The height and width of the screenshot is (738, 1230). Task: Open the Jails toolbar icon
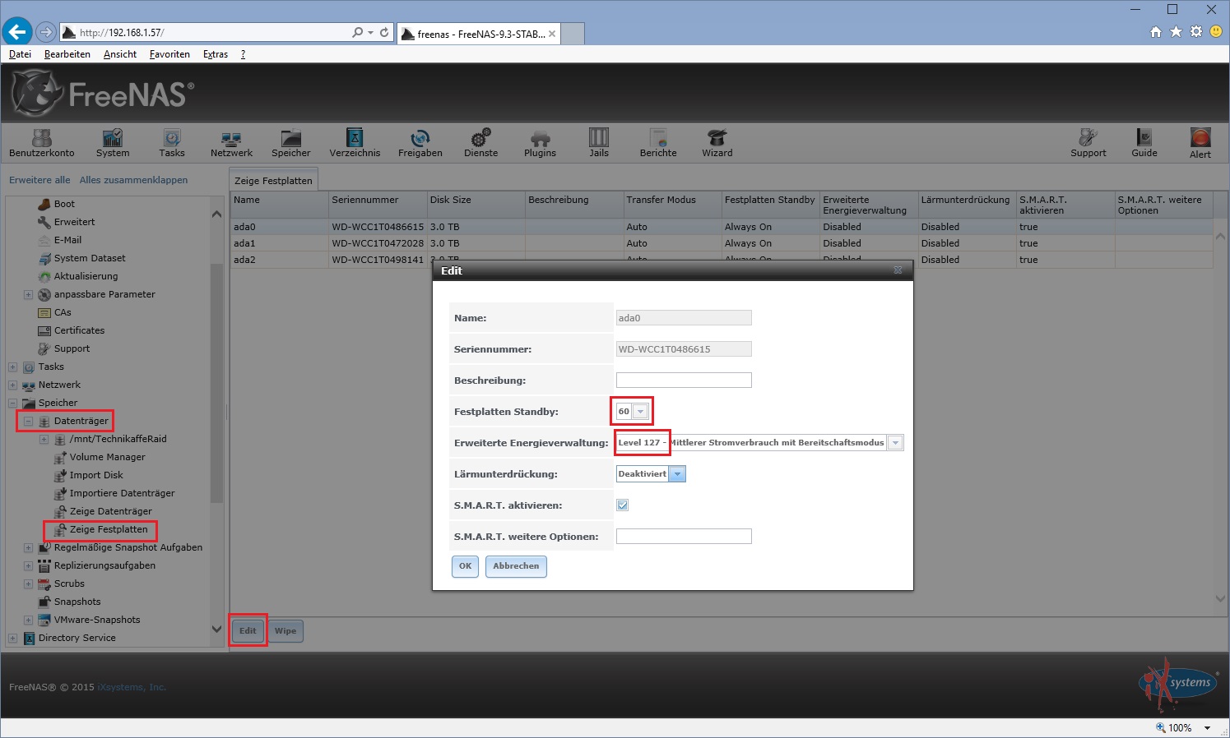click(599, 143)
